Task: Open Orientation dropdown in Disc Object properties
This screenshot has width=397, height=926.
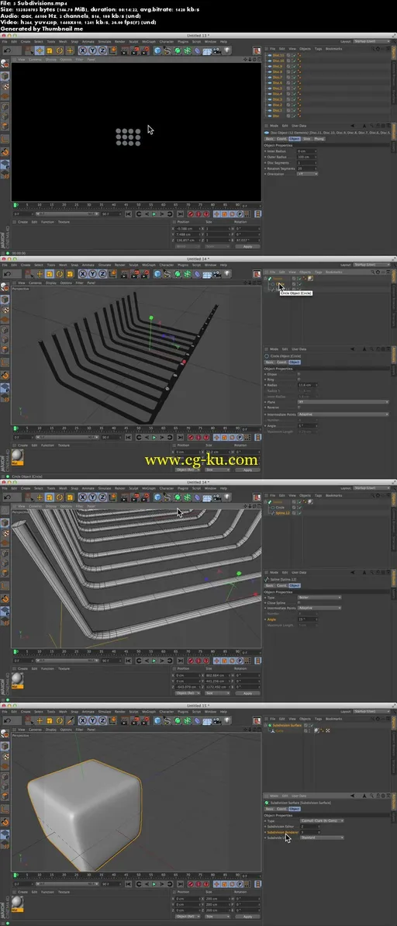Action: click(x=307, y=174)
